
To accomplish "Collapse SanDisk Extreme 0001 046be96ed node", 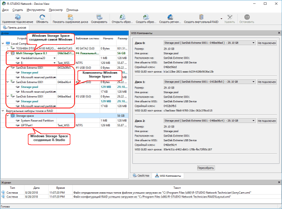I will [x=8, y=97].
